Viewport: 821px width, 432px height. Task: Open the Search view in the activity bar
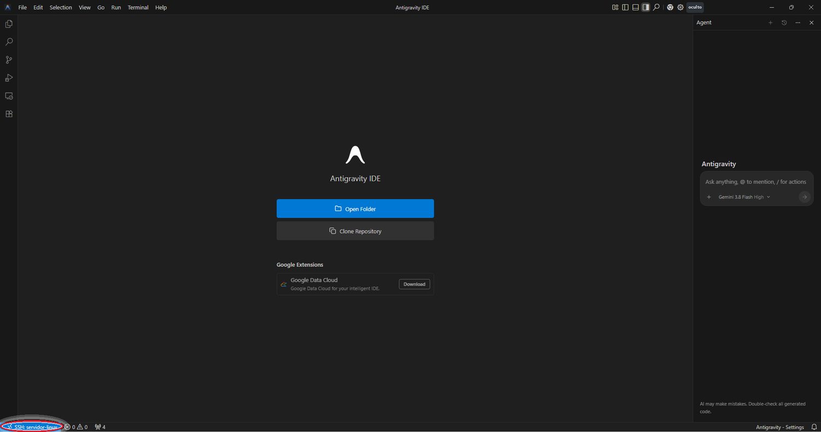(9, 42)
